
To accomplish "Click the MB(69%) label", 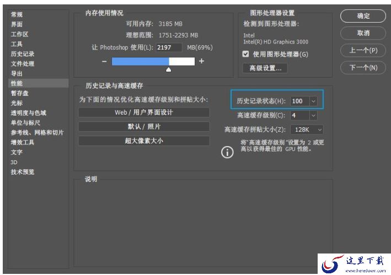I will tap(200, 47).
